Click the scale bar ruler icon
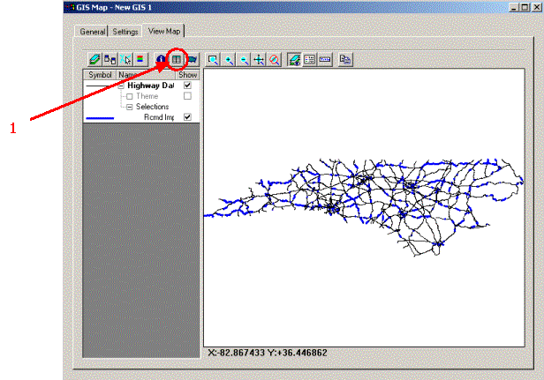The image size is (544, 380). point(325,60)
